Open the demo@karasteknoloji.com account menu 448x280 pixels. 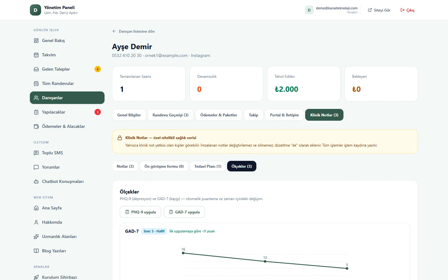332,10
